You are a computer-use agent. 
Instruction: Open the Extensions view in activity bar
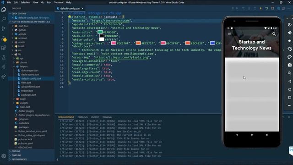pos(4,48)
